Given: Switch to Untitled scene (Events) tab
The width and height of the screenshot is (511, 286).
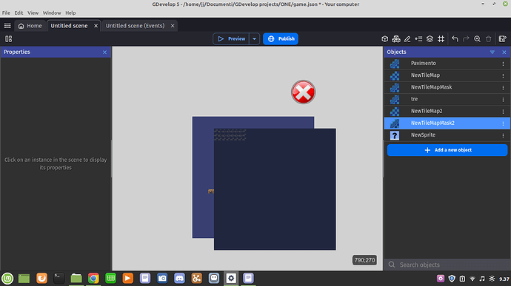Looking at the screenshot, I should 135,26.
